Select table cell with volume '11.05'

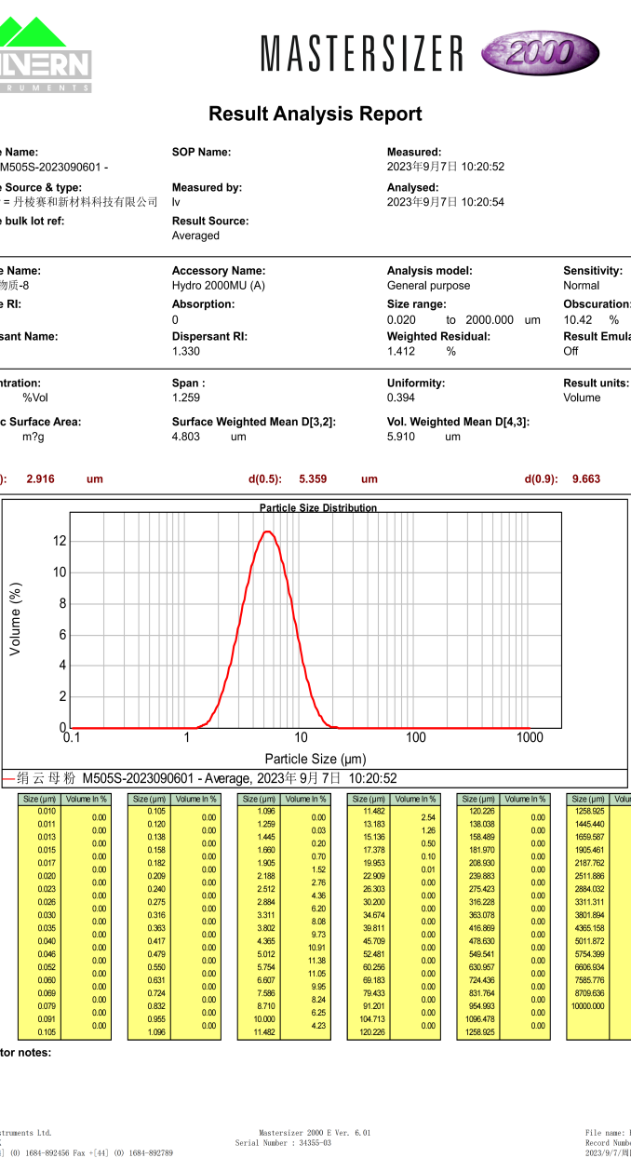[x=318, y=974]
